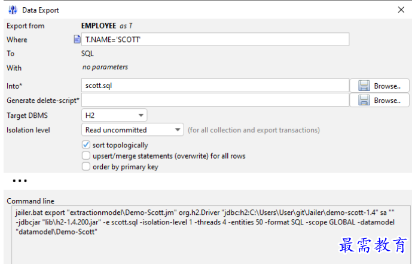The image size is (412, 264).
Task: Enable upsert/merge statements for all rows
Action: 86,156
